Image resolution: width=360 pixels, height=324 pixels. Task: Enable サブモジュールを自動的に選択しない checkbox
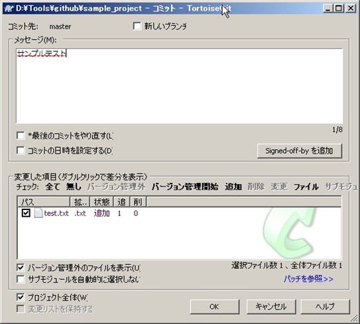[21, 279]
